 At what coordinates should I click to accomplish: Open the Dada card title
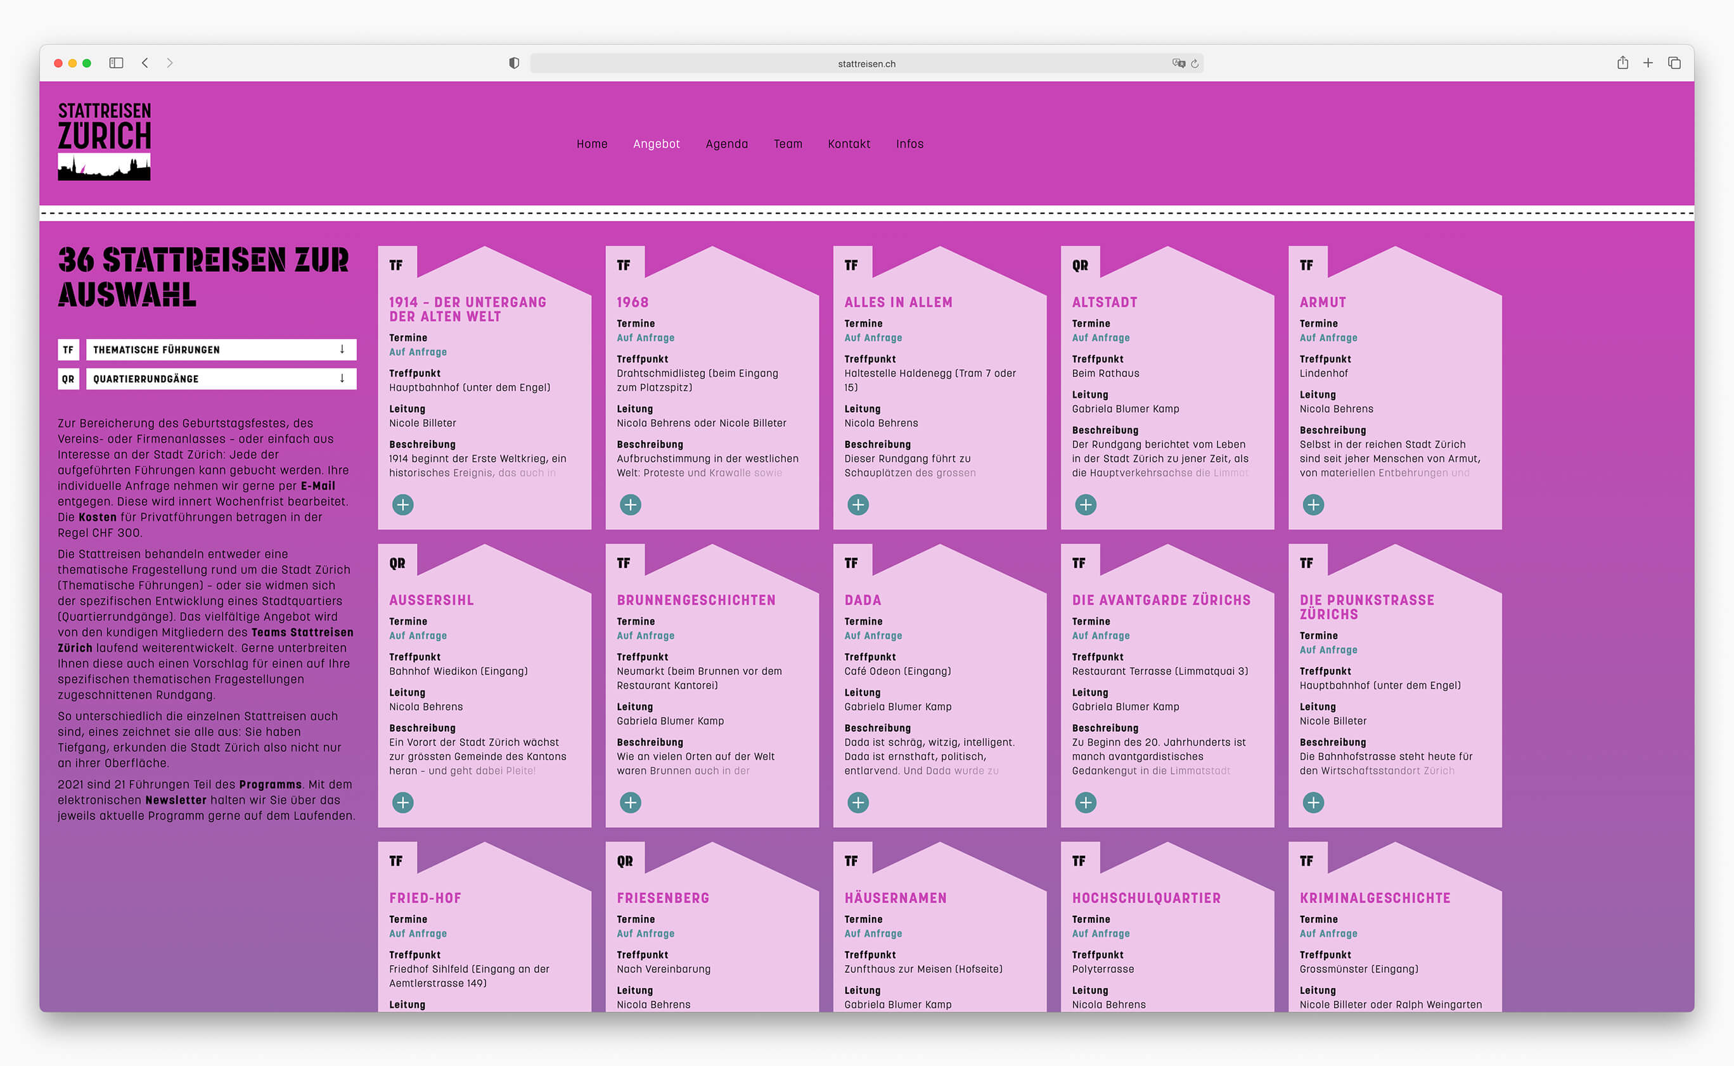pos(863,600)
